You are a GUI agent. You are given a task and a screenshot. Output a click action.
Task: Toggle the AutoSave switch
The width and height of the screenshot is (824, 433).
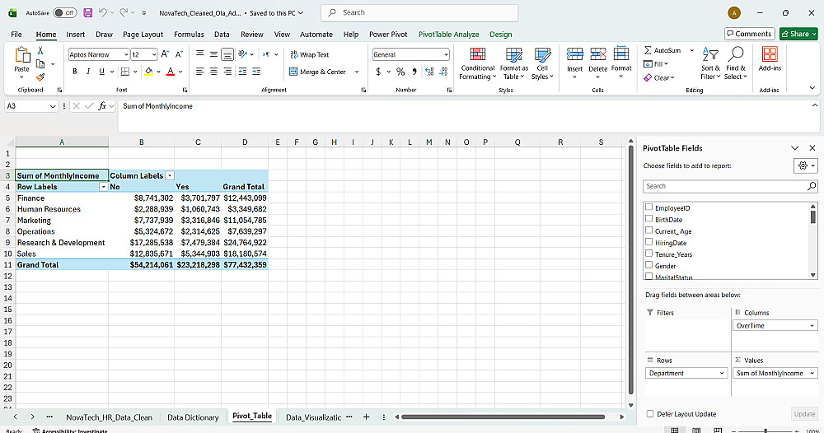[x=64, y=12]
